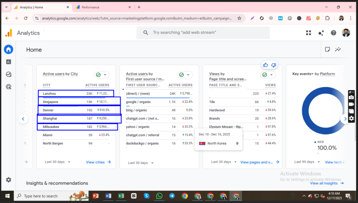
Task: Open the Google apps launcher grid
Action: coord(308,32)
